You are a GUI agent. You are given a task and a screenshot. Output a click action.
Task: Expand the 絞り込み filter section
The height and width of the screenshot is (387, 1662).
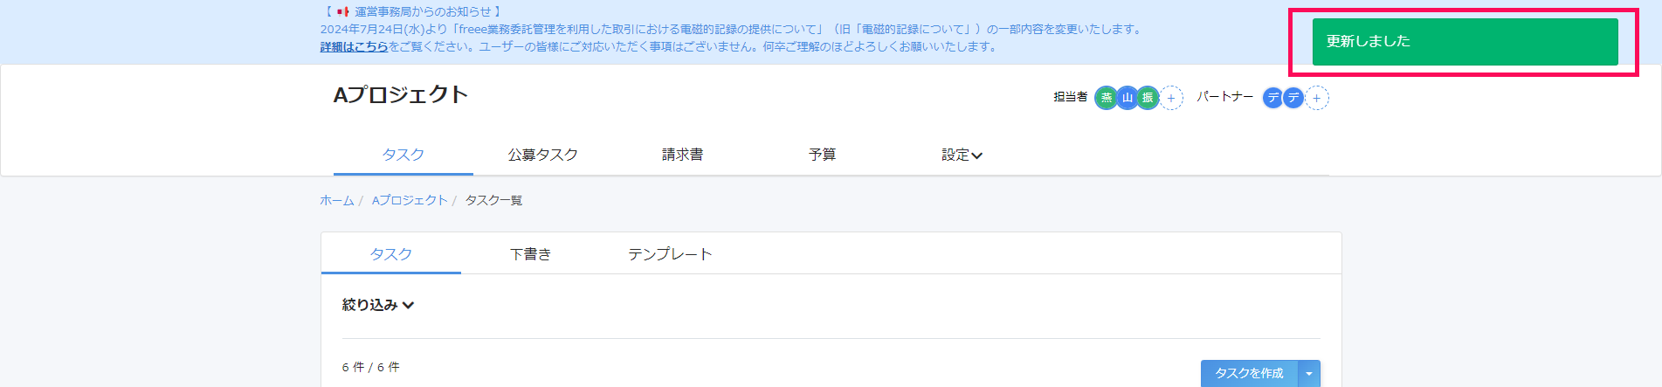pyautogui.click(x=378, y=305)
